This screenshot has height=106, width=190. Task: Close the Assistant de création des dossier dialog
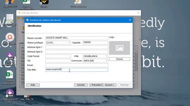[130, 20]
